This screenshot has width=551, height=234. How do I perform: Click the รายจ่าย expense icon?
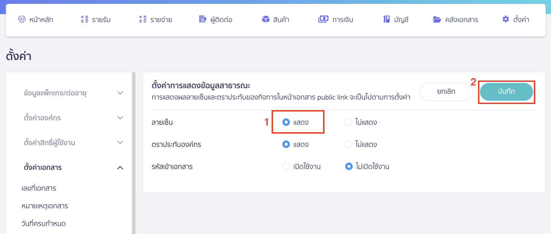[x=143, y=19]
